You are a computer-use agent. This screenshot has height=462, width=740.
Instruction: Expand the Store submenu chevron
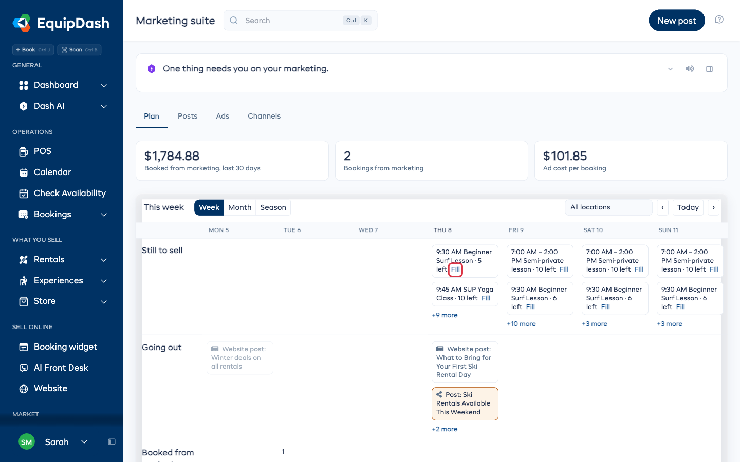tap(104, 301)
